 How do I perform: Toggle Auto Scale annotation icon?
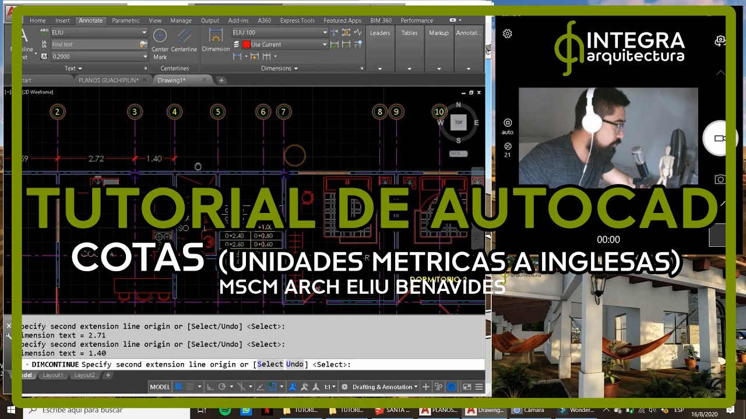pyautogui.click(x=304, y=387)
